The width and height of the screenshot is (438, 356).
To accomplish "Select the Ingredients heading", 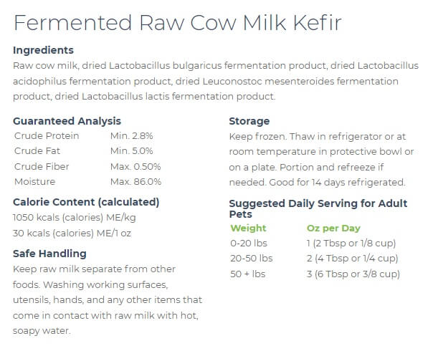I will [43, 50].
